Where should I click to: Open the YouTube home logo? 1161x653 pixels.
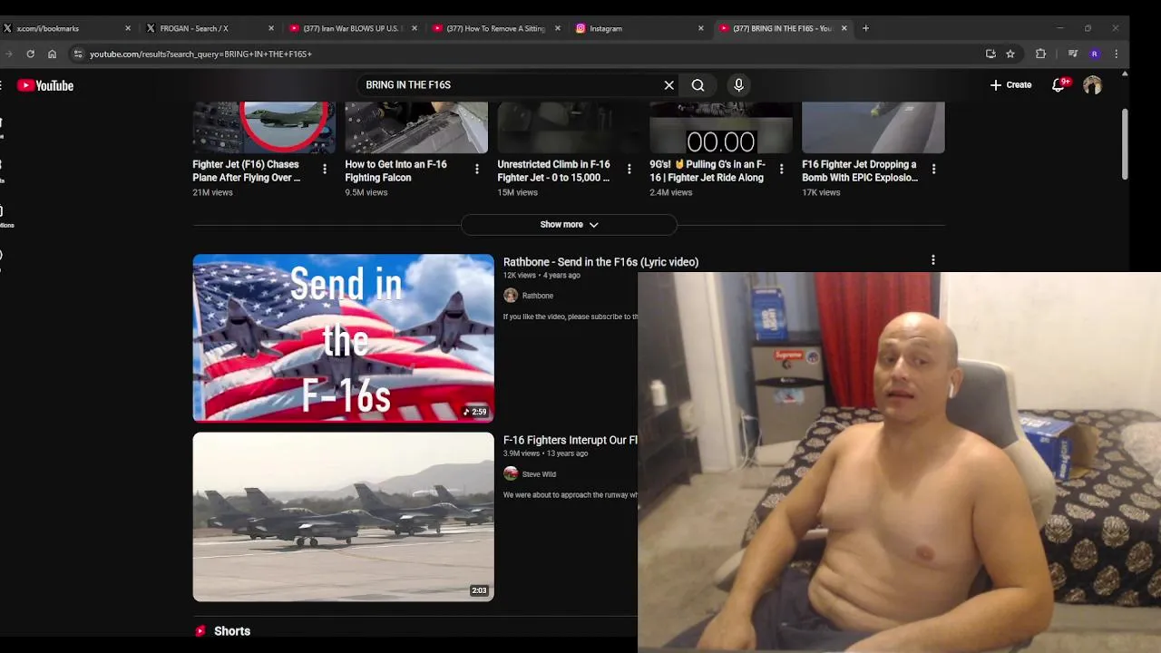[45, 85]
